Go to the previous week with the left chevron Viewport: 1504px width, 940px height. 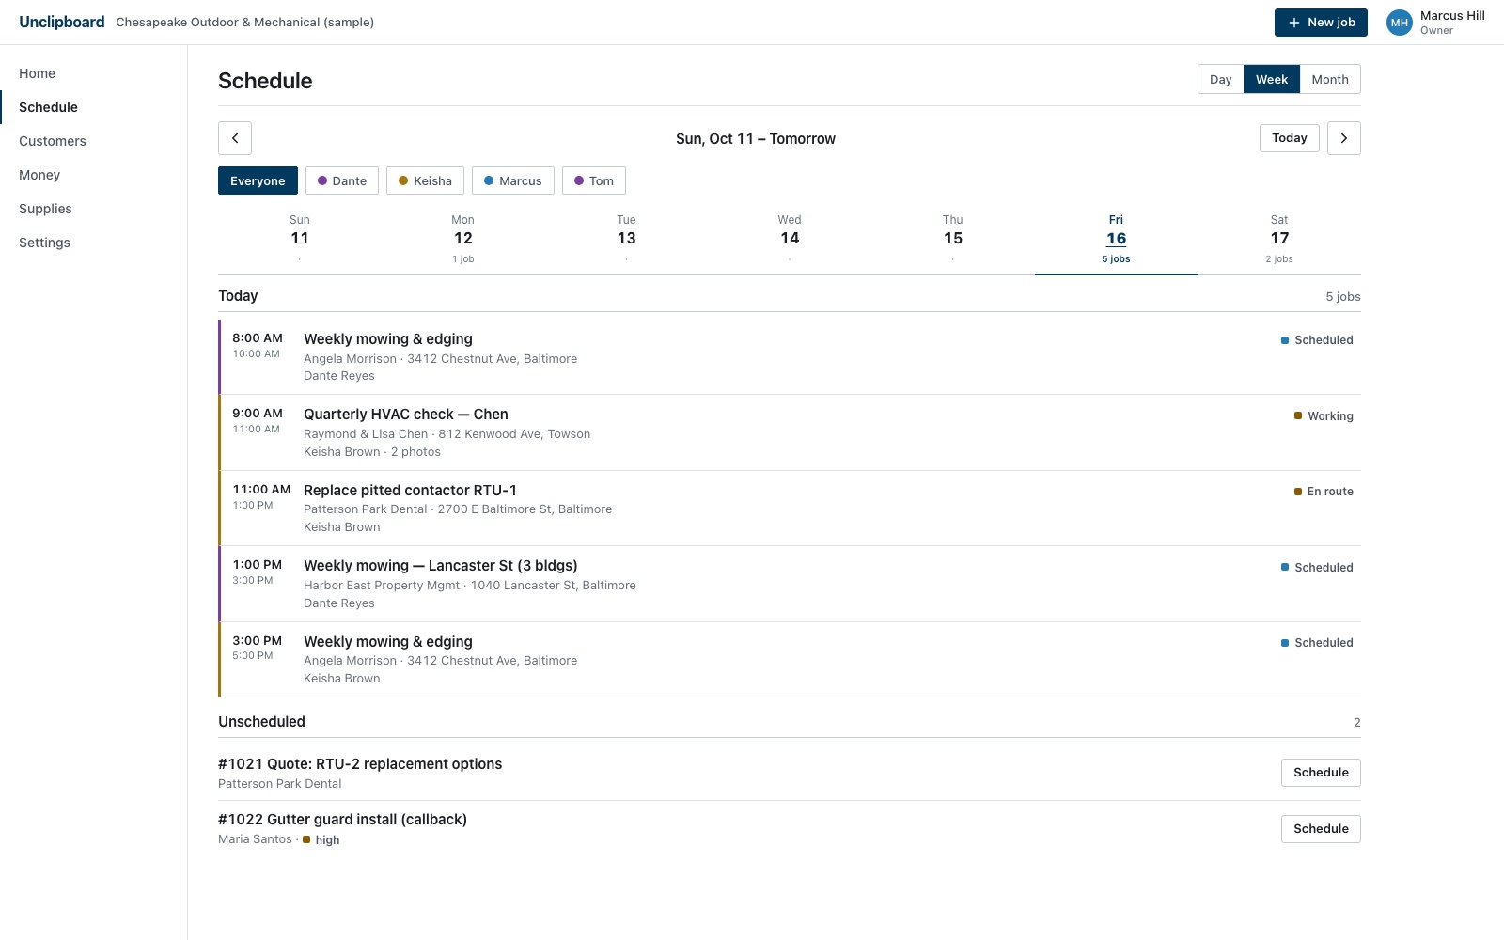coord(235,138)
